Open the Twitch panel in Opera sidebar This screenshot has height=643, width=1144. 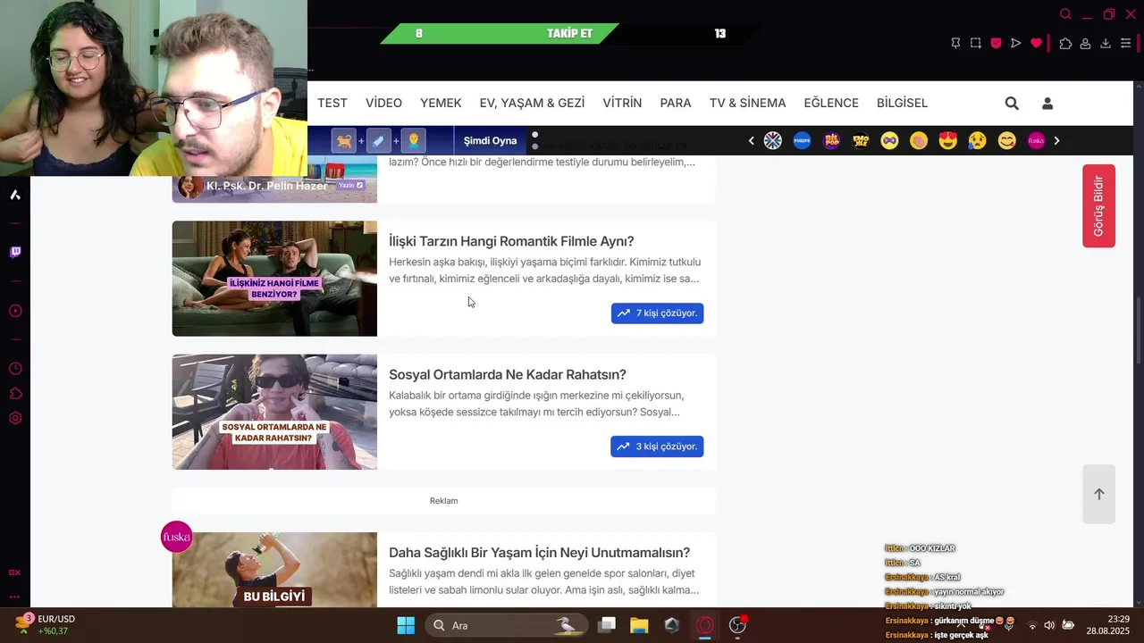tap(15, 252)
